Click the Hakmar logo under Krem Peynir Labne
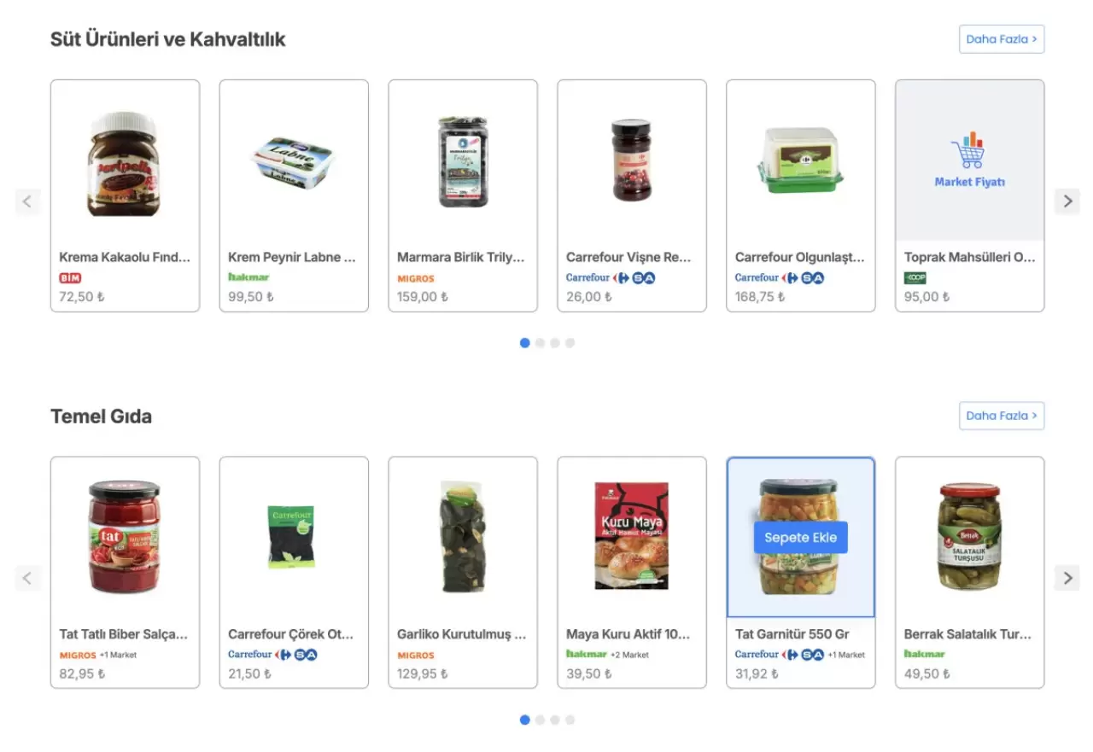Viewport: 1093px width, 752px height. [248, 277]
